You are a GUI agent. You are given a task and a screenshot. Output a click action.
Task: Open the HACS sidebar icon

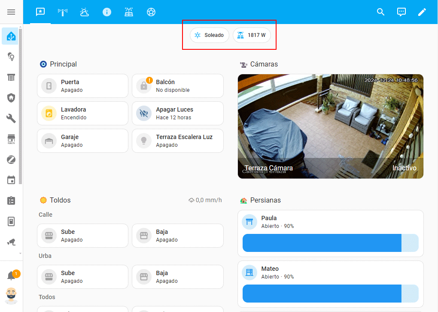tap(11, 139)
